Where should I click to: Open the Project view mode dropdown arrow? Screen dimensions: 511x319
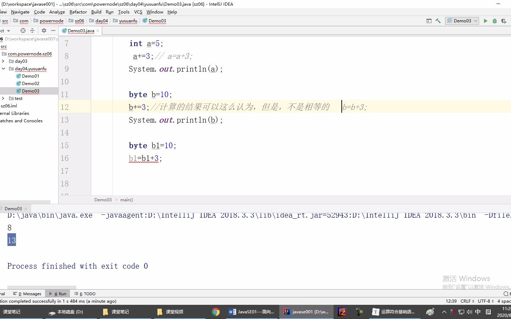coord(9,31)
